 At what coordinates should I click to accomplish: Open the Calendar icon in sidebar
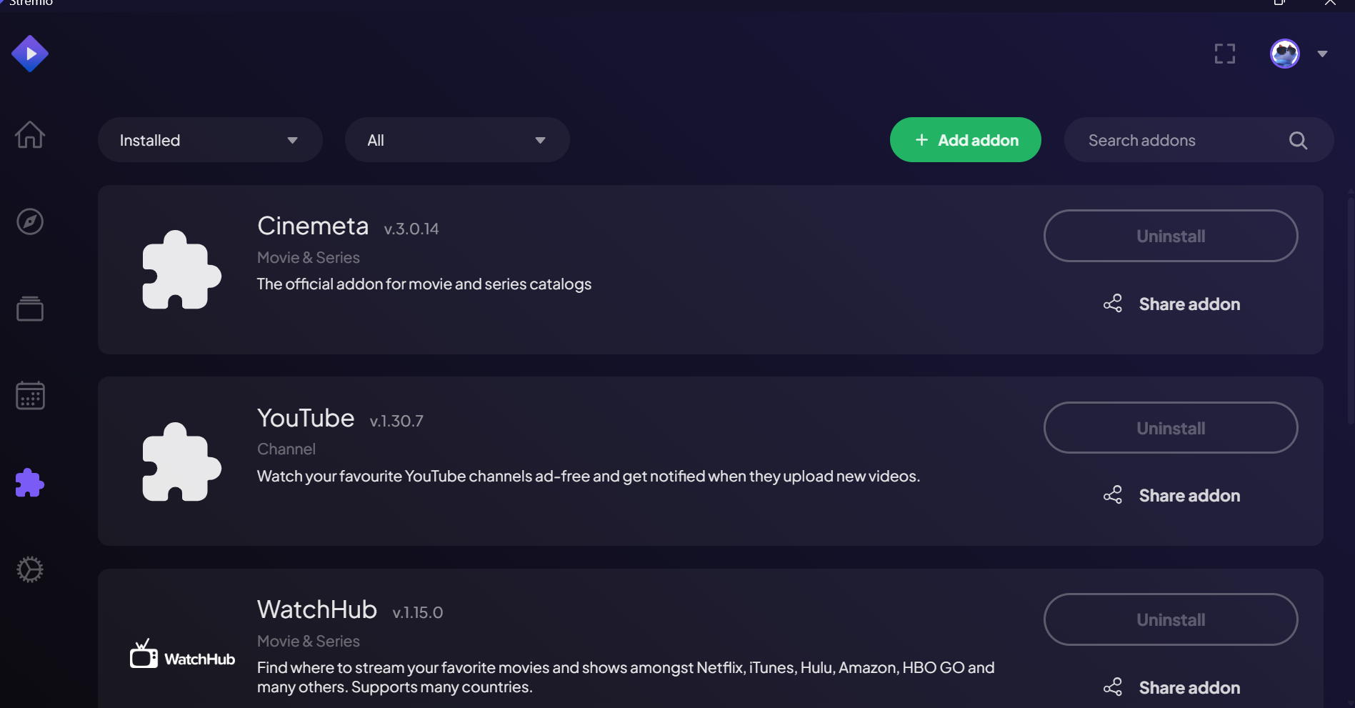point(30,395)
